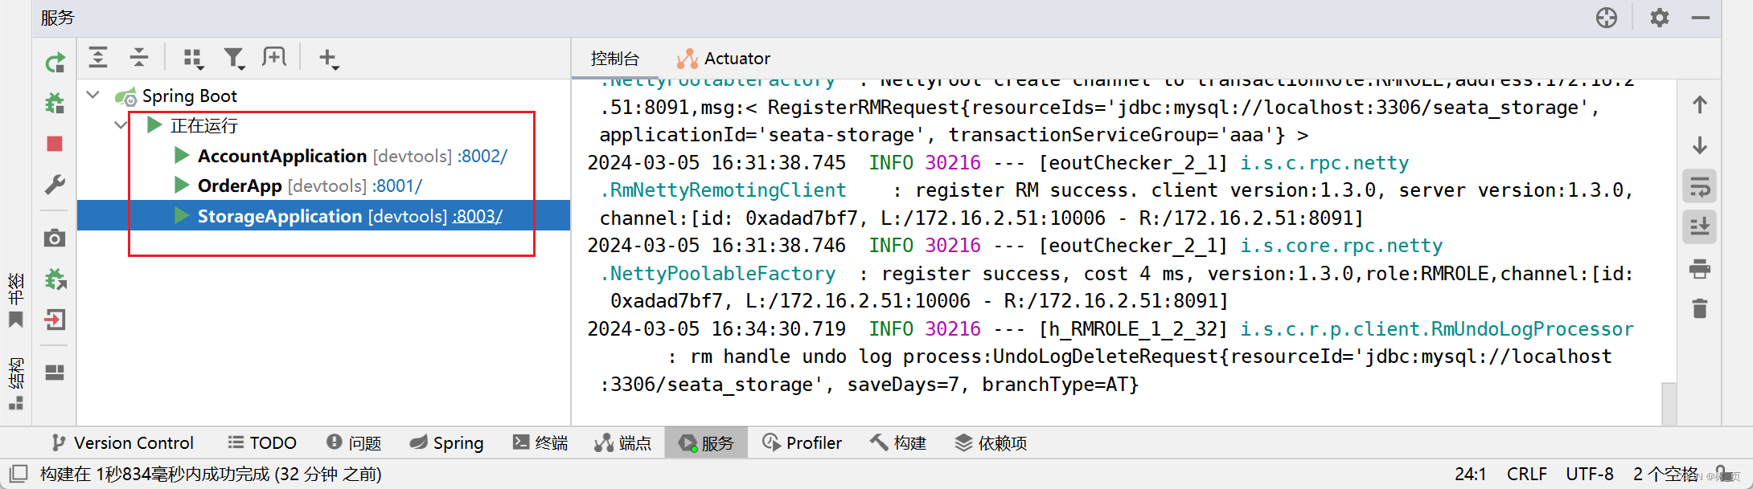Open the Add service plus dropdown
The height and width of the screenshot is (489, 1753).
click(329, 58)
